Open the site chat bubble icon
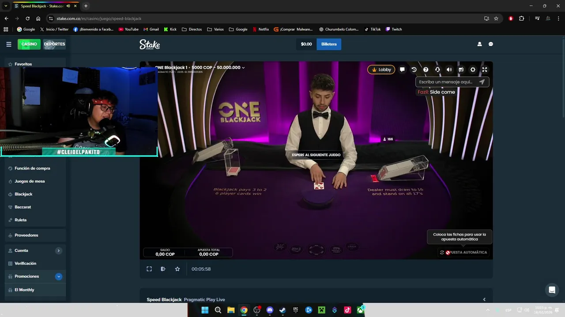 (491, 44)
